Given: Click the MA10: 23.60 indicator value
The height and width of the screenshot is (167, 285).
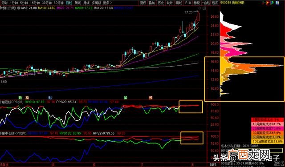Looking at the screenshot, I should tap(47, 8).
